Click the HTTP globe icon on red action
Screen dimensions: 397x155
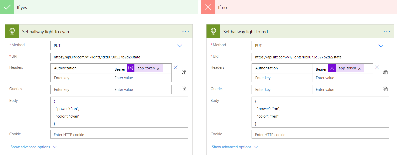pos(213,31)
